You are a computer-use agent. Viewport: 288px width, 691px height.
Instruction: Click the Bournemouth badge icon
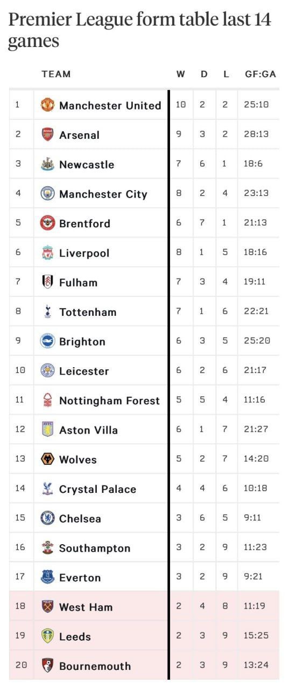[x=48, y=666]
